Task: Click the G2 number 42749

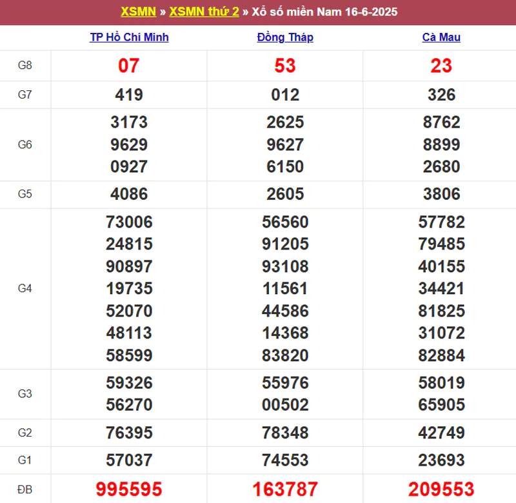Action: [441, 433]
